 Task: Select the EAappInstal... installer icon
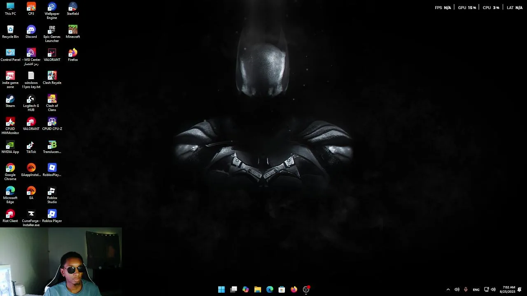click(x=31, y=170)
